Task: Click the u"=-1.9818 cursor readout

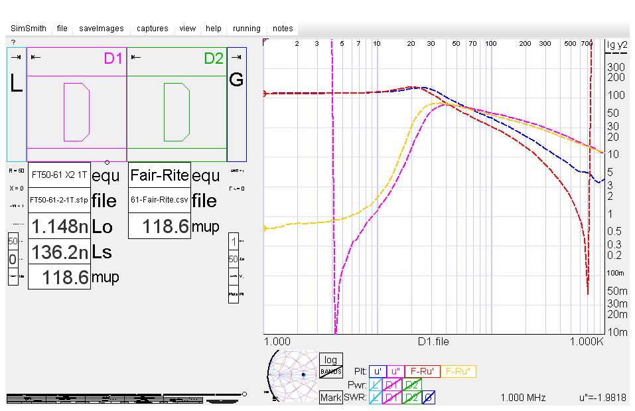Action: 602,398
